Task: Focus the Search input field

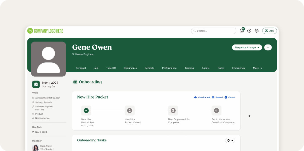Action: pos(213,31)
